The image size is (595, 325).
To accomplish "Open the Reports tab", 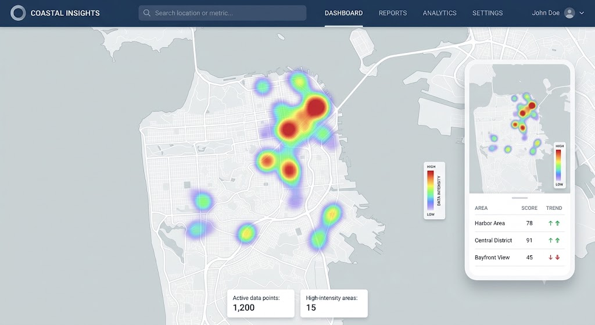I will coord(393,13).
